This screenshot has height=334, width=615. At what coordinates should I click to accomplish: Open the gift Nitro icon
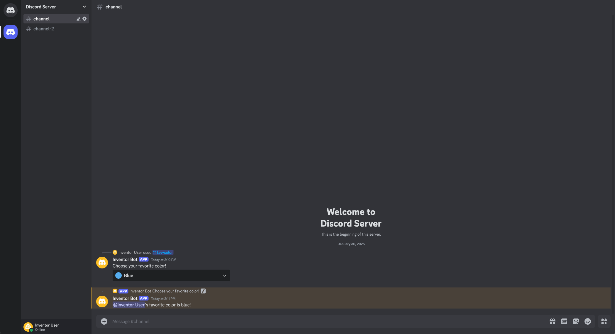pos(553,321)
